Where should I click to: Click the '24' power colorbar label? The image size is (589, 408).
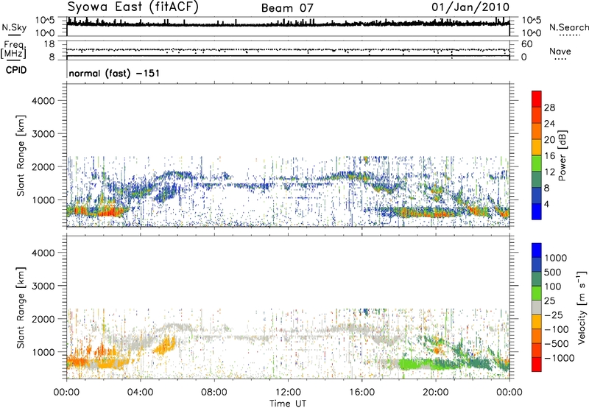[549, 124]
